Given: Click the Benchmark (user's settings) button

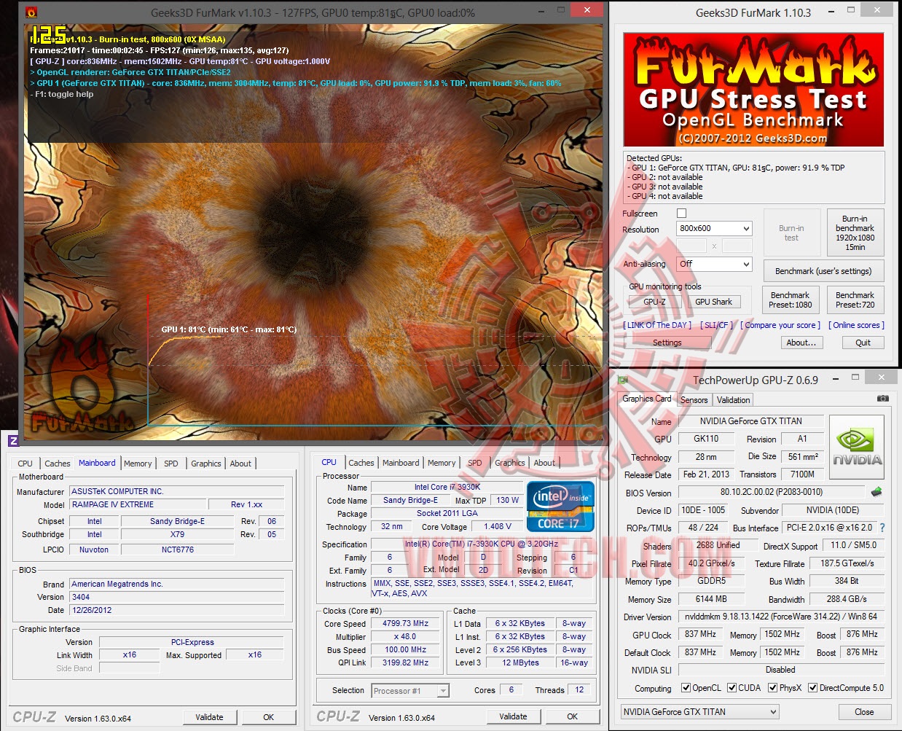Looking at the screenshot, I should [823, 271].
